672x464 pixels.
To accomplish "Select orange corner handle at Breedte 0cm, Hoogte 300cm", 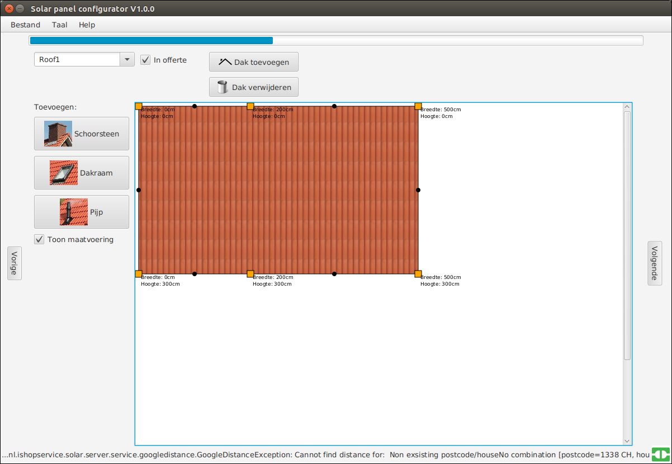I will pos(139,274).
